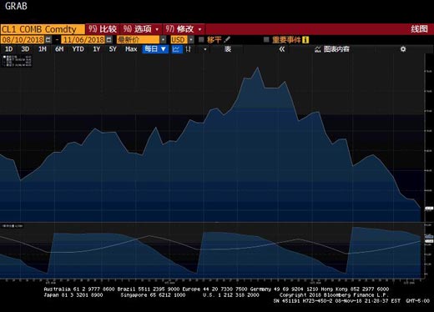Screen dimensions: 434x312
Task: Toggle the 移平 checkbox
Action: (201, 39)
